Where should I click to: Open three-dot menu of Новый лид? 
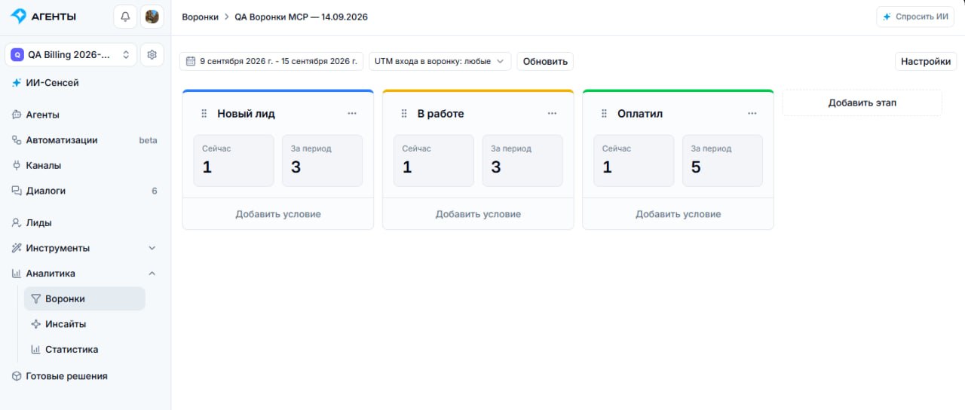(x=352, y=114)
